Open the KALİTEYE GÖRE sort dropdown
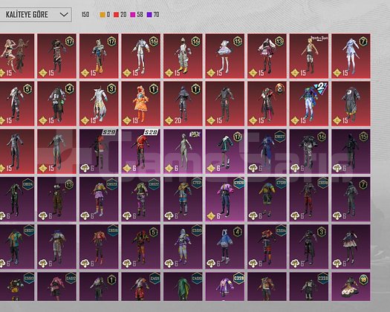This screenshot has width=390, height=312. [x=35, y=15]
